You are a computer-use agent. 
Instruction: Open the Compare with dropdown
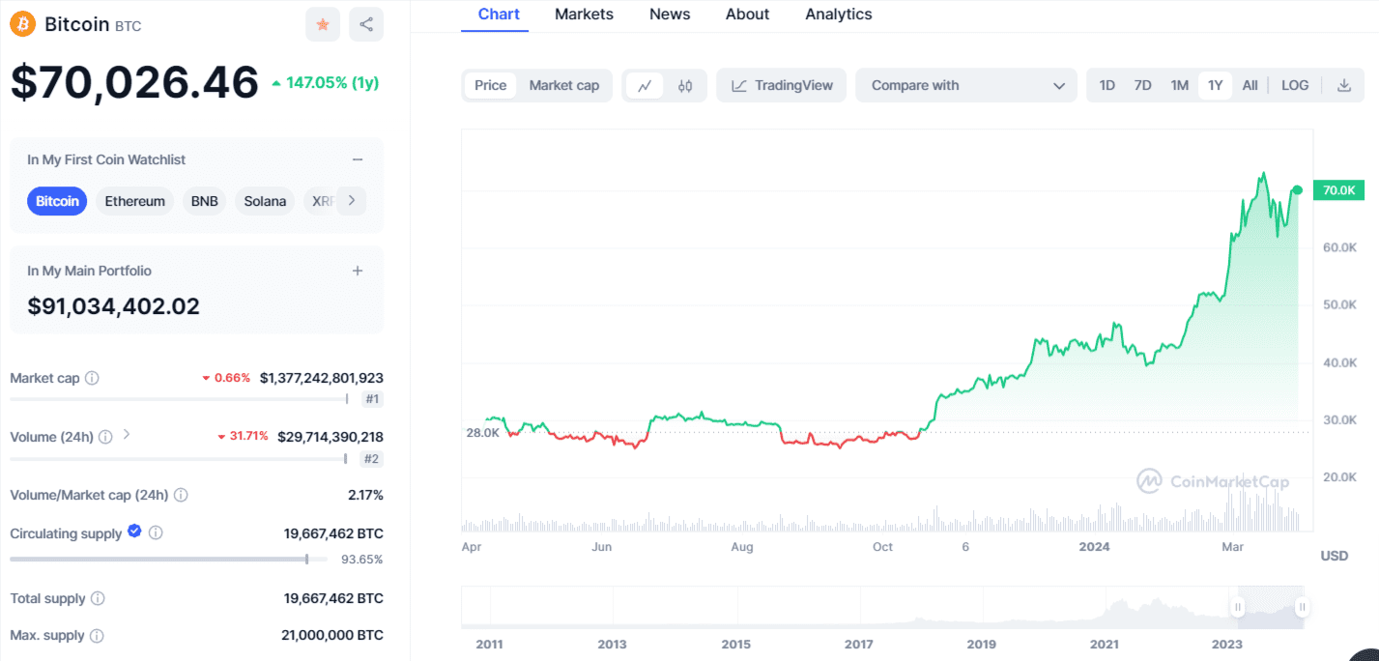coord(965,85)
